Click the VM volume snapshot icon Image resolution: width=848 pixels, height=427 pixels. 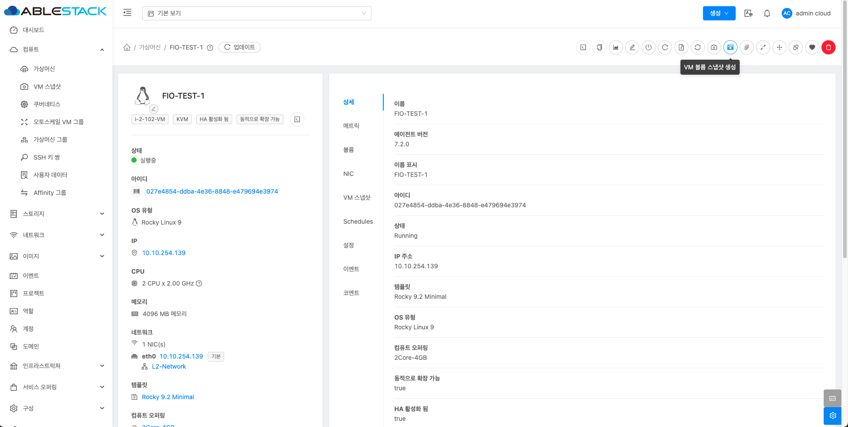tap(730, 47)
